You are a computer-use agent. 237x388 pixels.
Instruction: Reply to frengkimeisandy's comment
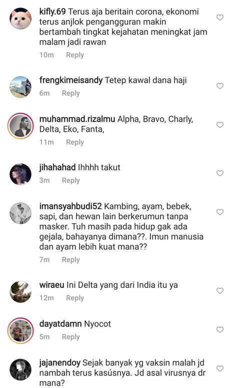pos(70,93)
